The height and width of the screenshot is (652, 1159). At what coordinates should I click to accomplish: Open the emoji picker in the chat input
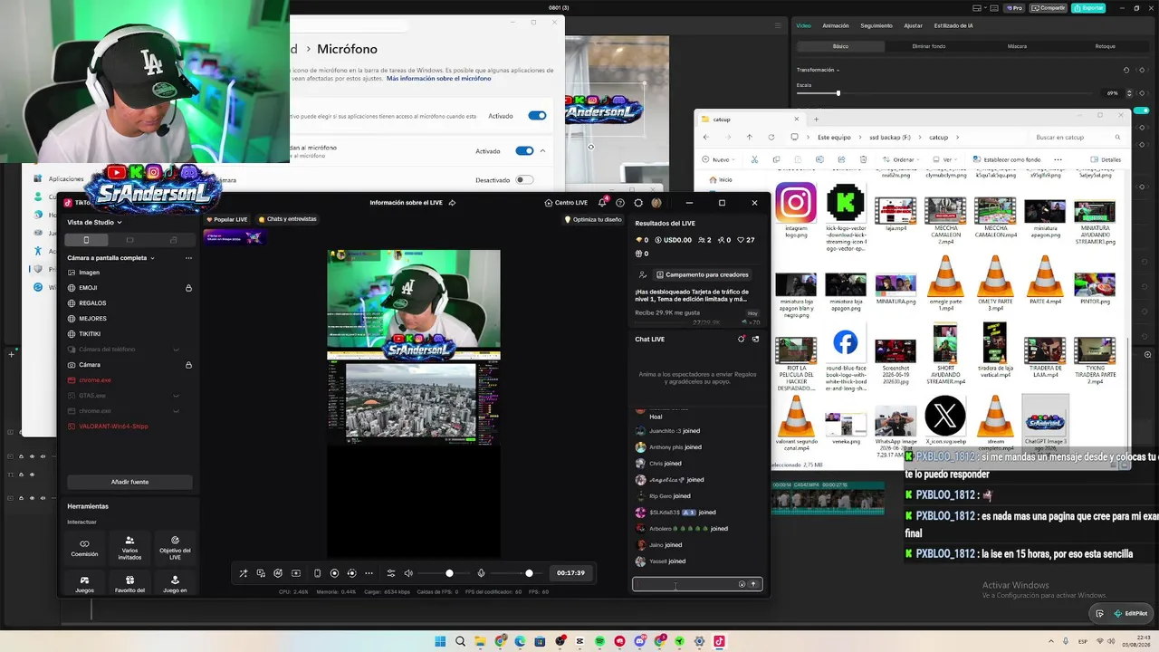click(x=742, y=584)
